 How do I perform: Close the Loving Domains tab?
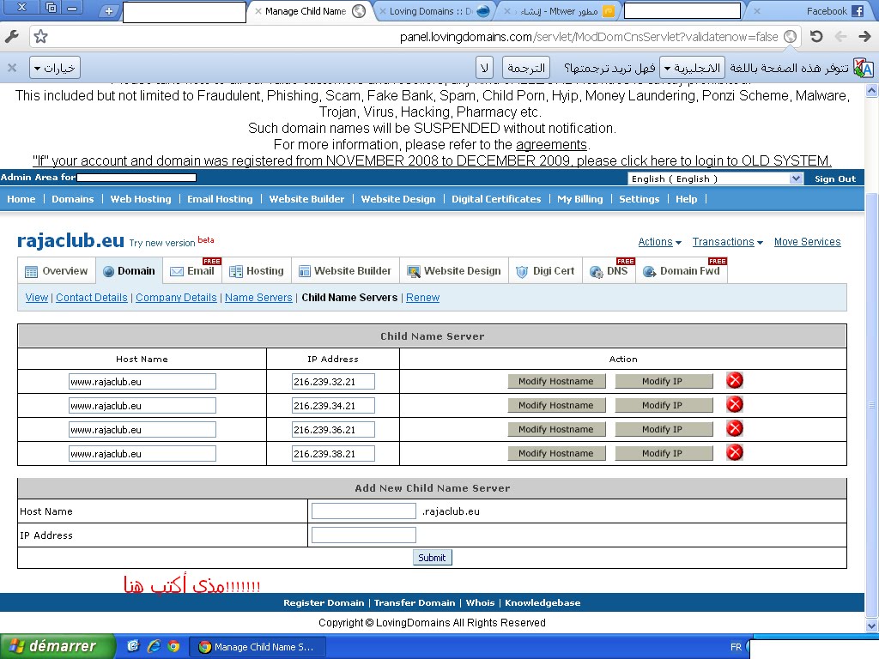point(382,11)
